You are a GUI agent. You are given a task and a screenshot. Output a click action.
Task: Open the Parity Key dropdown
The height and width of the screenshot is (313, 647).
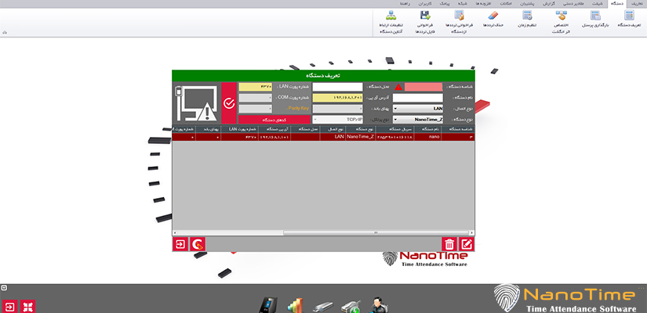pyautogui.click(x=256, y=109)
